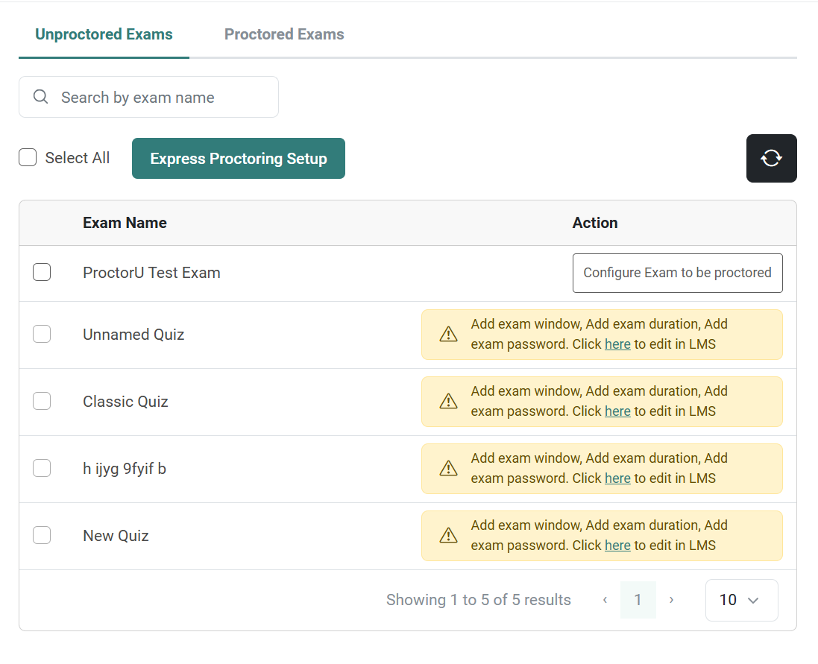Select the New Quiz row checkbox

tap(42, 536)
